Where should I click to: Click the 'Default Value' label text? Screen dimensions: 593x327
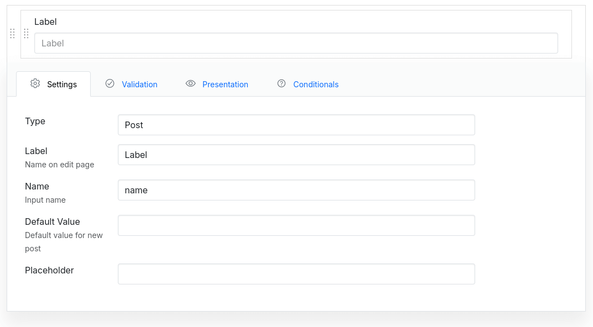click(53, 221)
